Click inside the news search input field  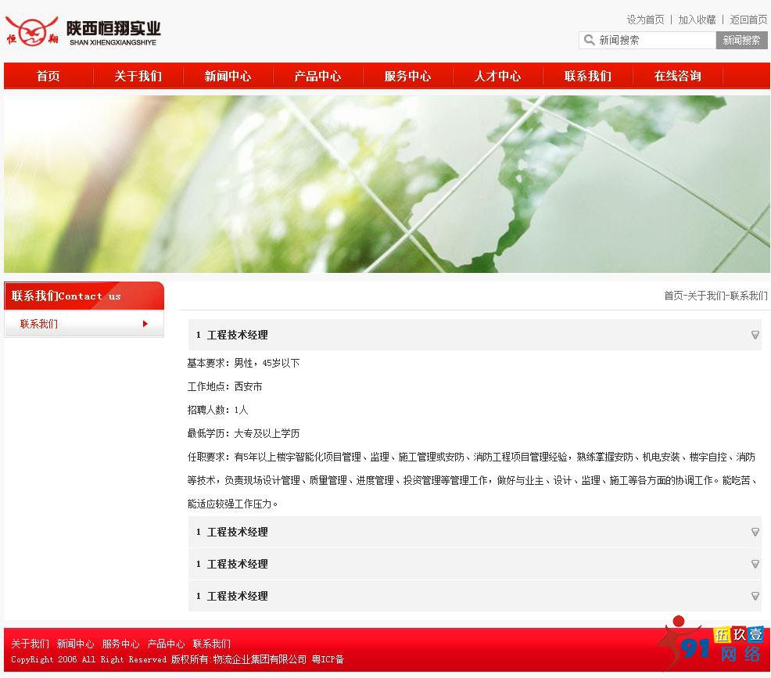[x=653, y=40]
